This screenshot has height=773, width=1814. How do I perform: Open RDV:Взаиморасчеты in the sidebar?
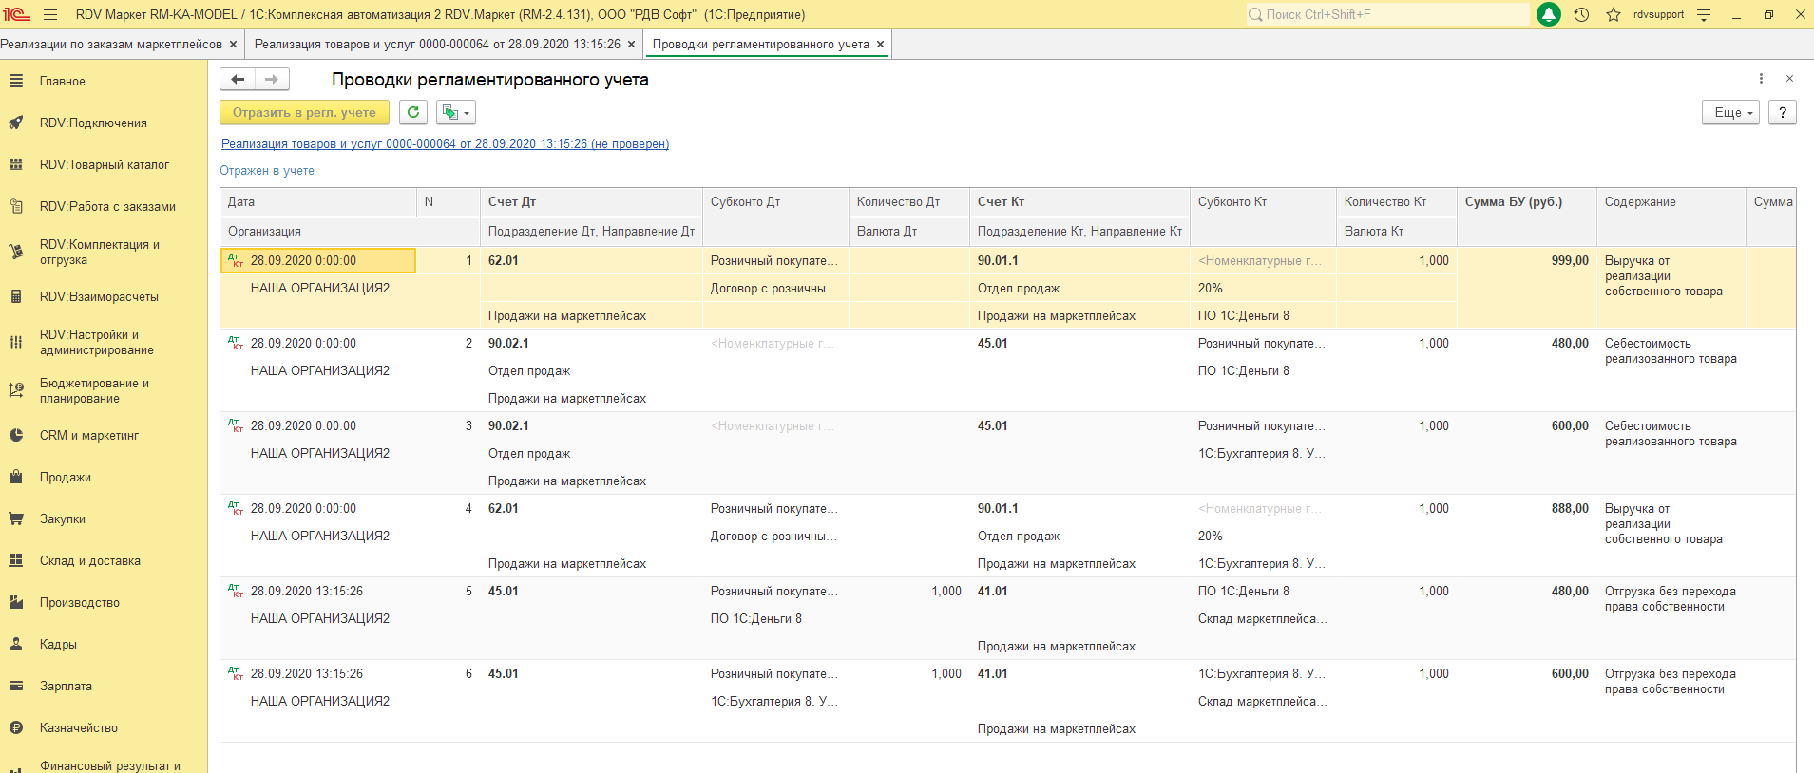click(x=99, y=296)
